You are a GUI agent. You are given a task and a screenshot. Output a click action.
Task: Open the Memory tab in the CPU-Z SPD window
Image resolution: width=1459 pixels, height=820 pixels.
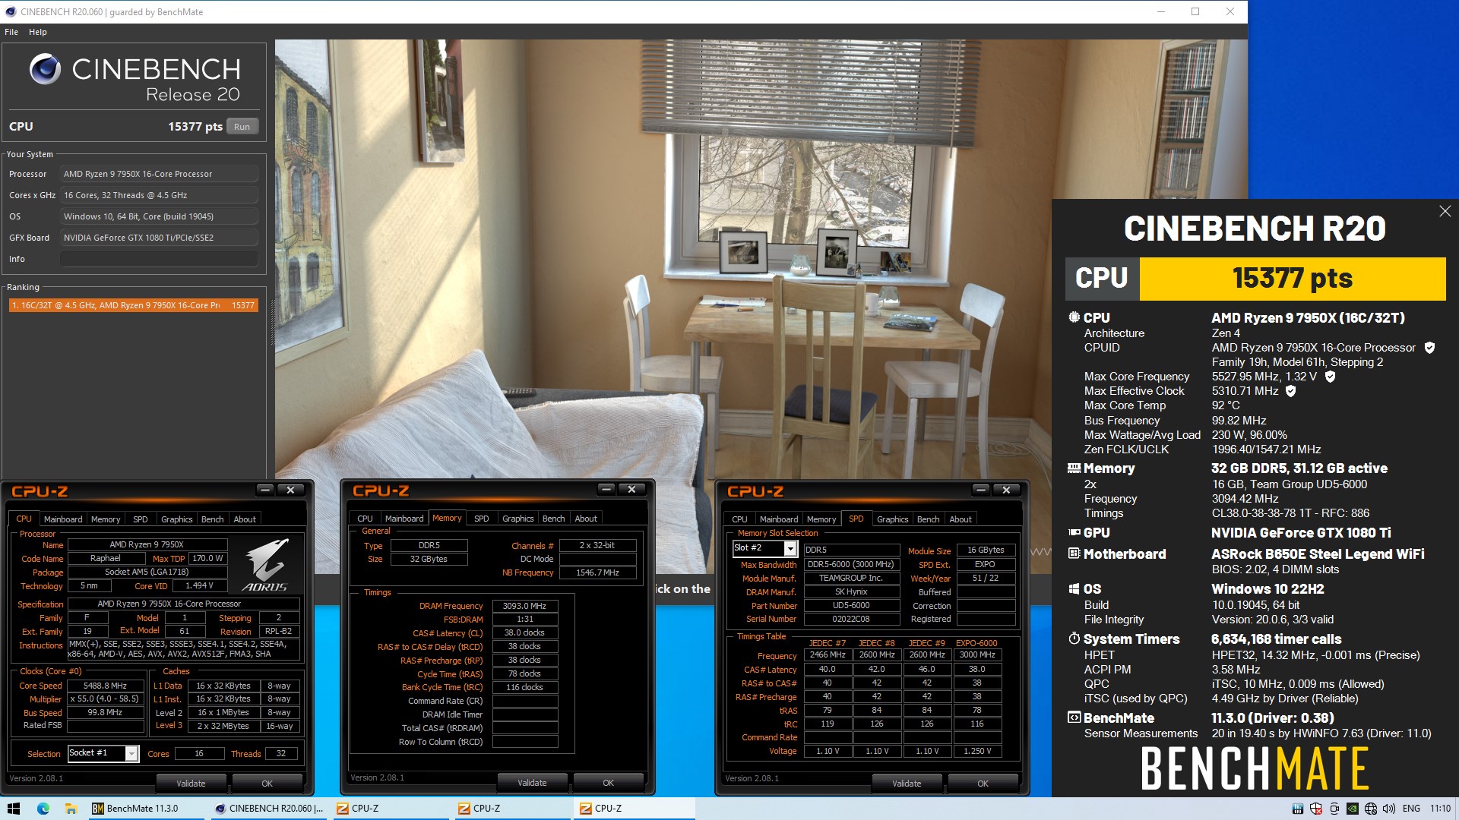pyautogui.click(x=821, y=519)
